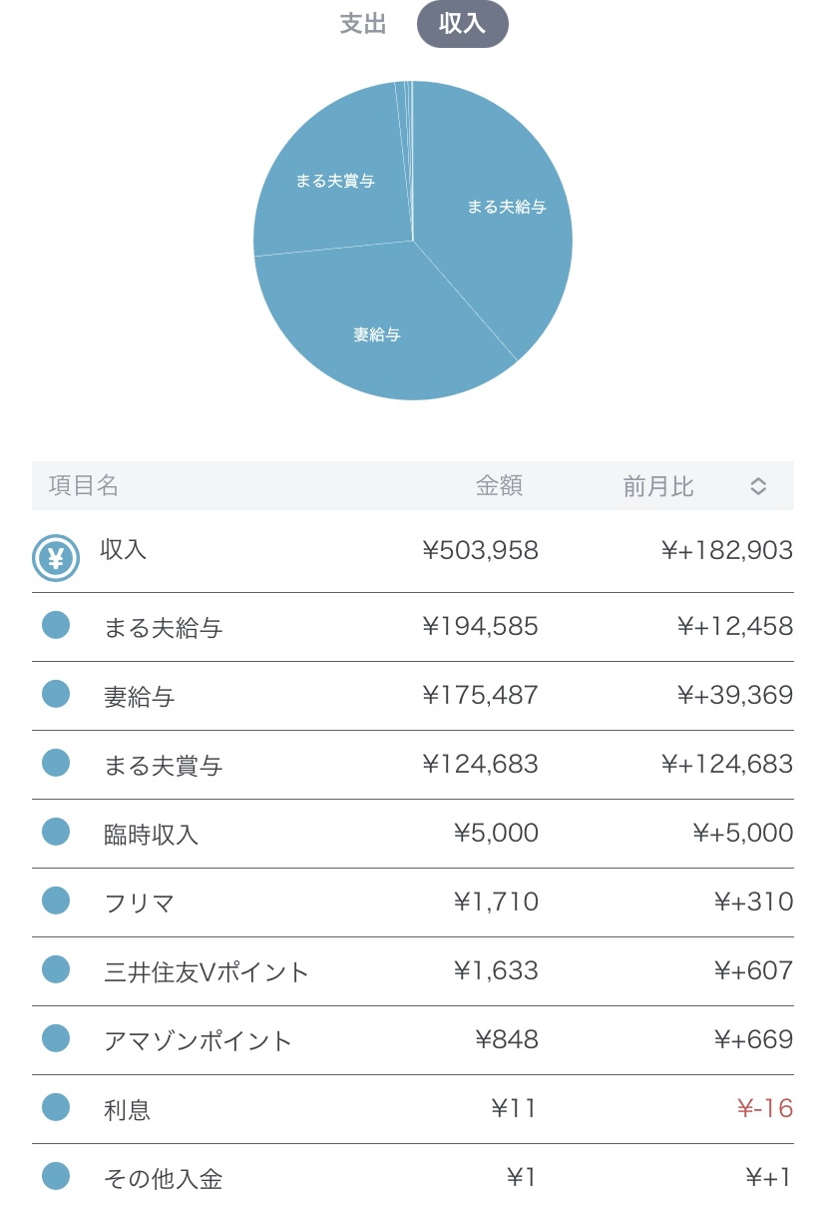Click the blue dot next to まる夫給与
The image size is (826, 1208).
click(56, 626)
